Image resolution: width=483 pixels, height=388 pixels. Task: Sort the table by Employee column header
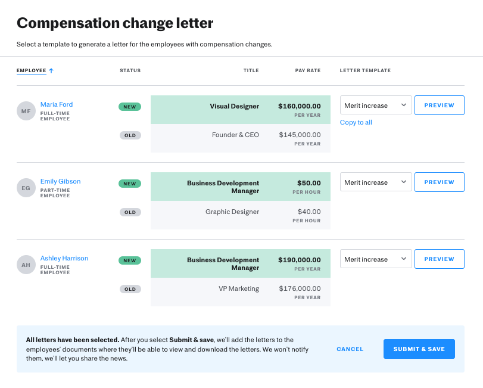(x=32, y=71)
